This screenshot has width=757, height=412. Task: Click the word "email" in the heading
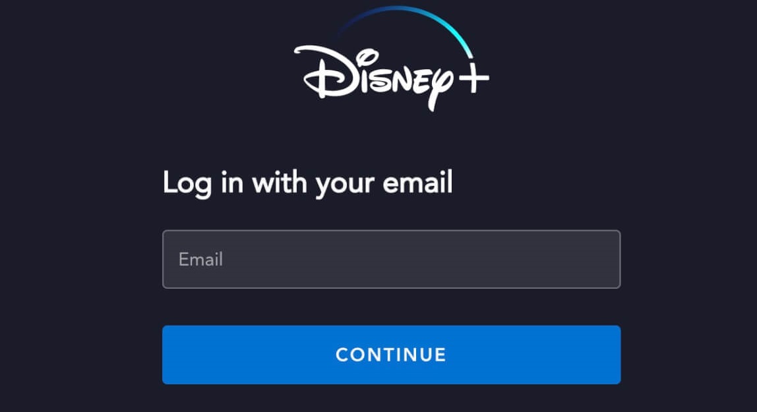click(x=417, y=183)
